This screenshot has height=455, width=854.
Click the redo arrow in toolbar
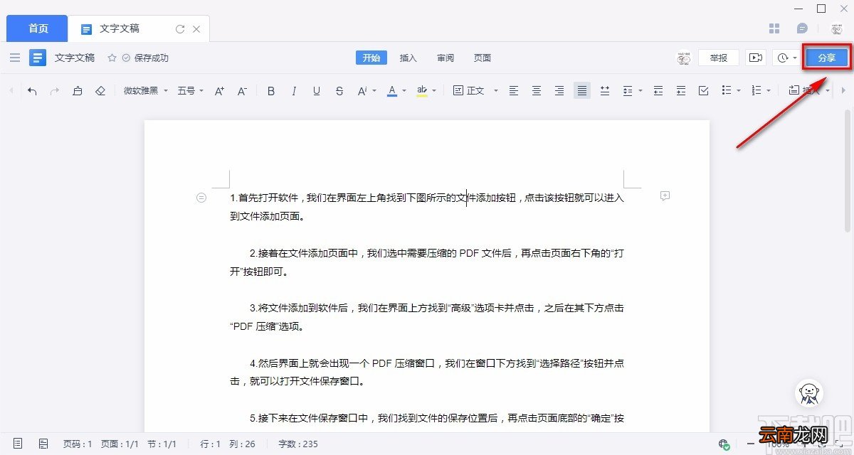coord(55,91)
